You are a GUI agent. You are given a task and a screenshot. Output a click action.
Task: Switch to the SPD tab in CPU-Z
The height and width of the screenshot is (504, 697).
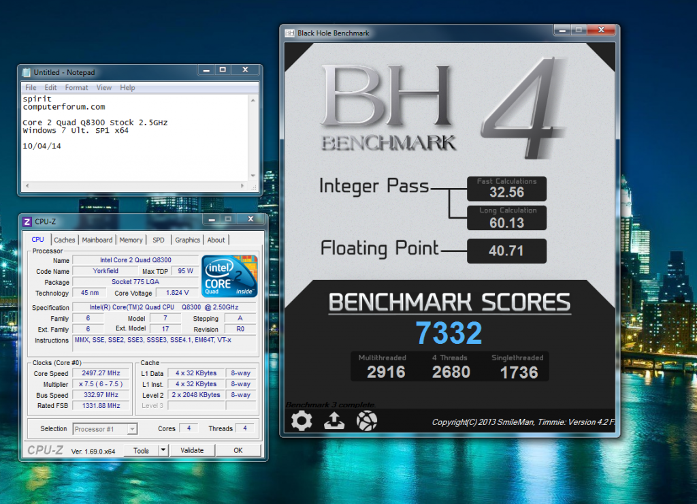pyautogui.click(x=158, y=240)
